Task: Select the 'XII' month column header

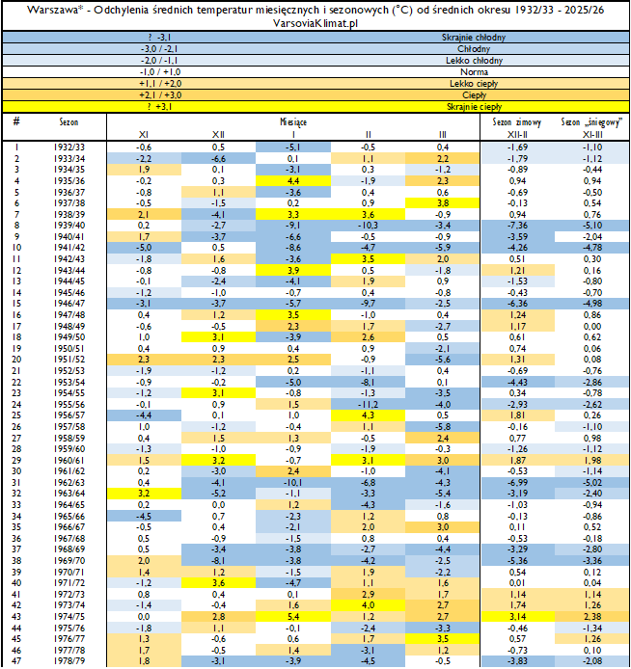Action: click(x=218, y=135)
